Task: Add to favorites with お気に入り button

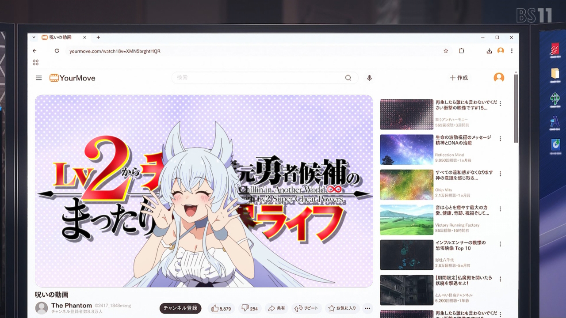Action: 342,308
